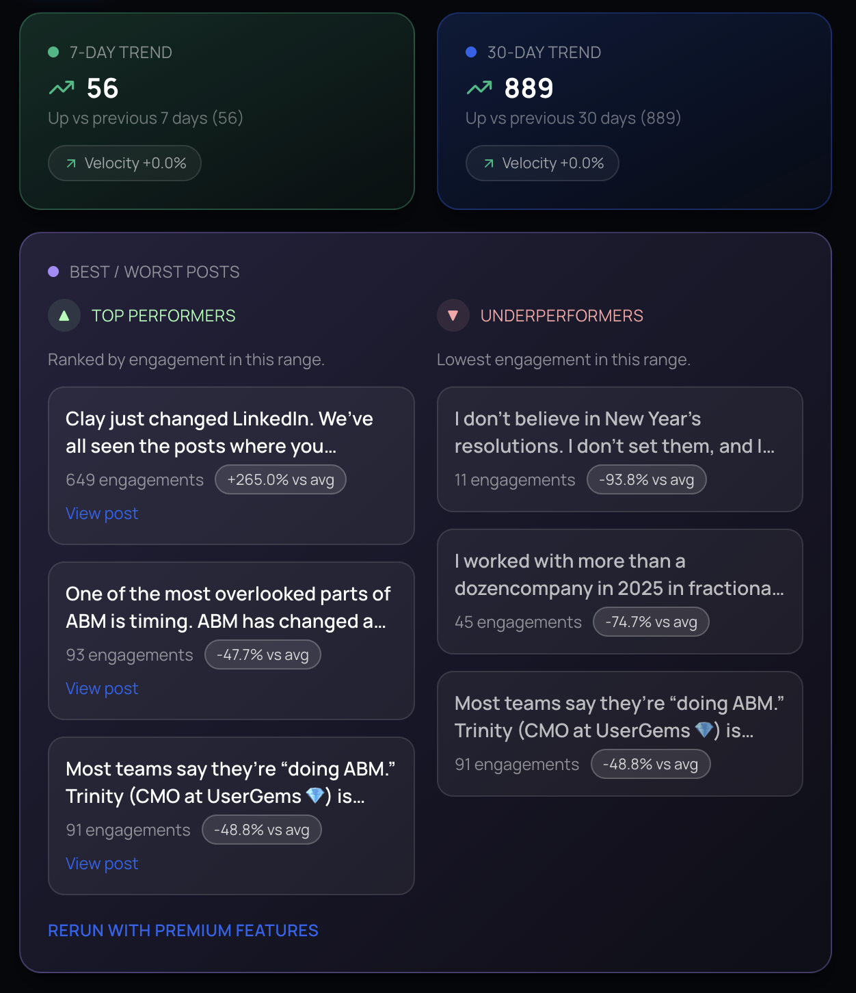Image resolution: width=856 pixels, height=993 pixels.
Task: Expand the ABM timing post card
Action: [x=231, y=641]
